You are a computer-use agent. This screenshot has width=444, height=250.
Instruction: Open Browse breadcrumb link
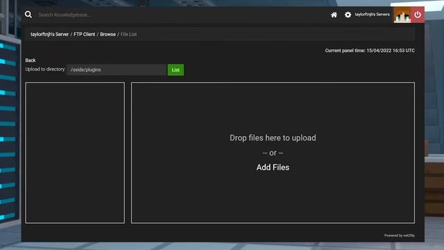point(108,34)
